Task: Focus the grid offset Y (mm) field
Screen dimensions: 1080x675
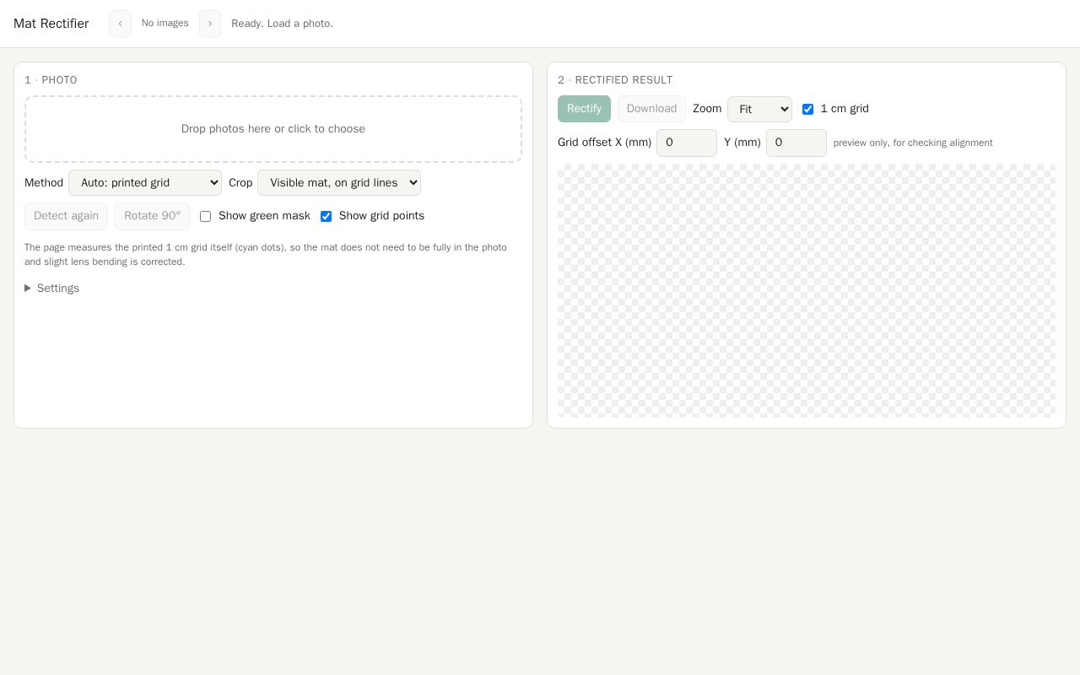Action: point(796,143)
